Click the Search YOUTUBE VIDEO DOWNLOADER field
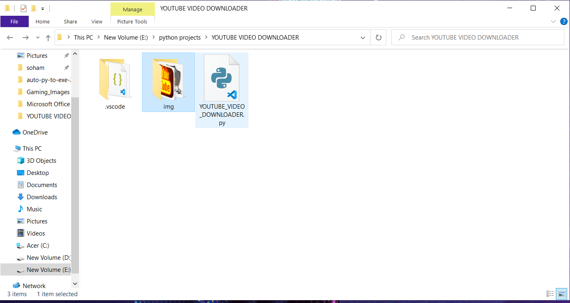Image resolution: width=570 pixels, height=303 pixels. (x=477, y=38)
